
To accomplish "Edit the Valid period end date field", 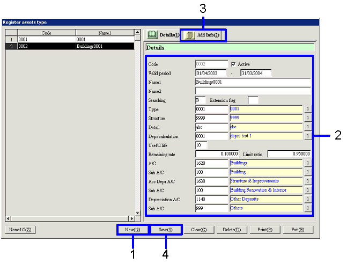I will pyautogui.click(x=256, y=73).
